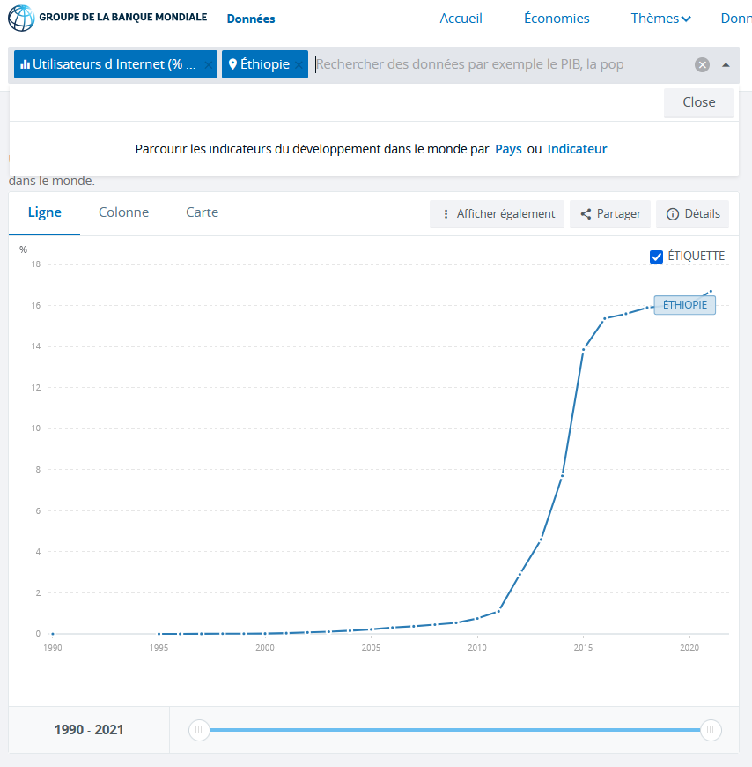Click the right handle of the year slider
The height and width of the screenshot is (767, 752).
pyautogui.click(x=711, y=730)
